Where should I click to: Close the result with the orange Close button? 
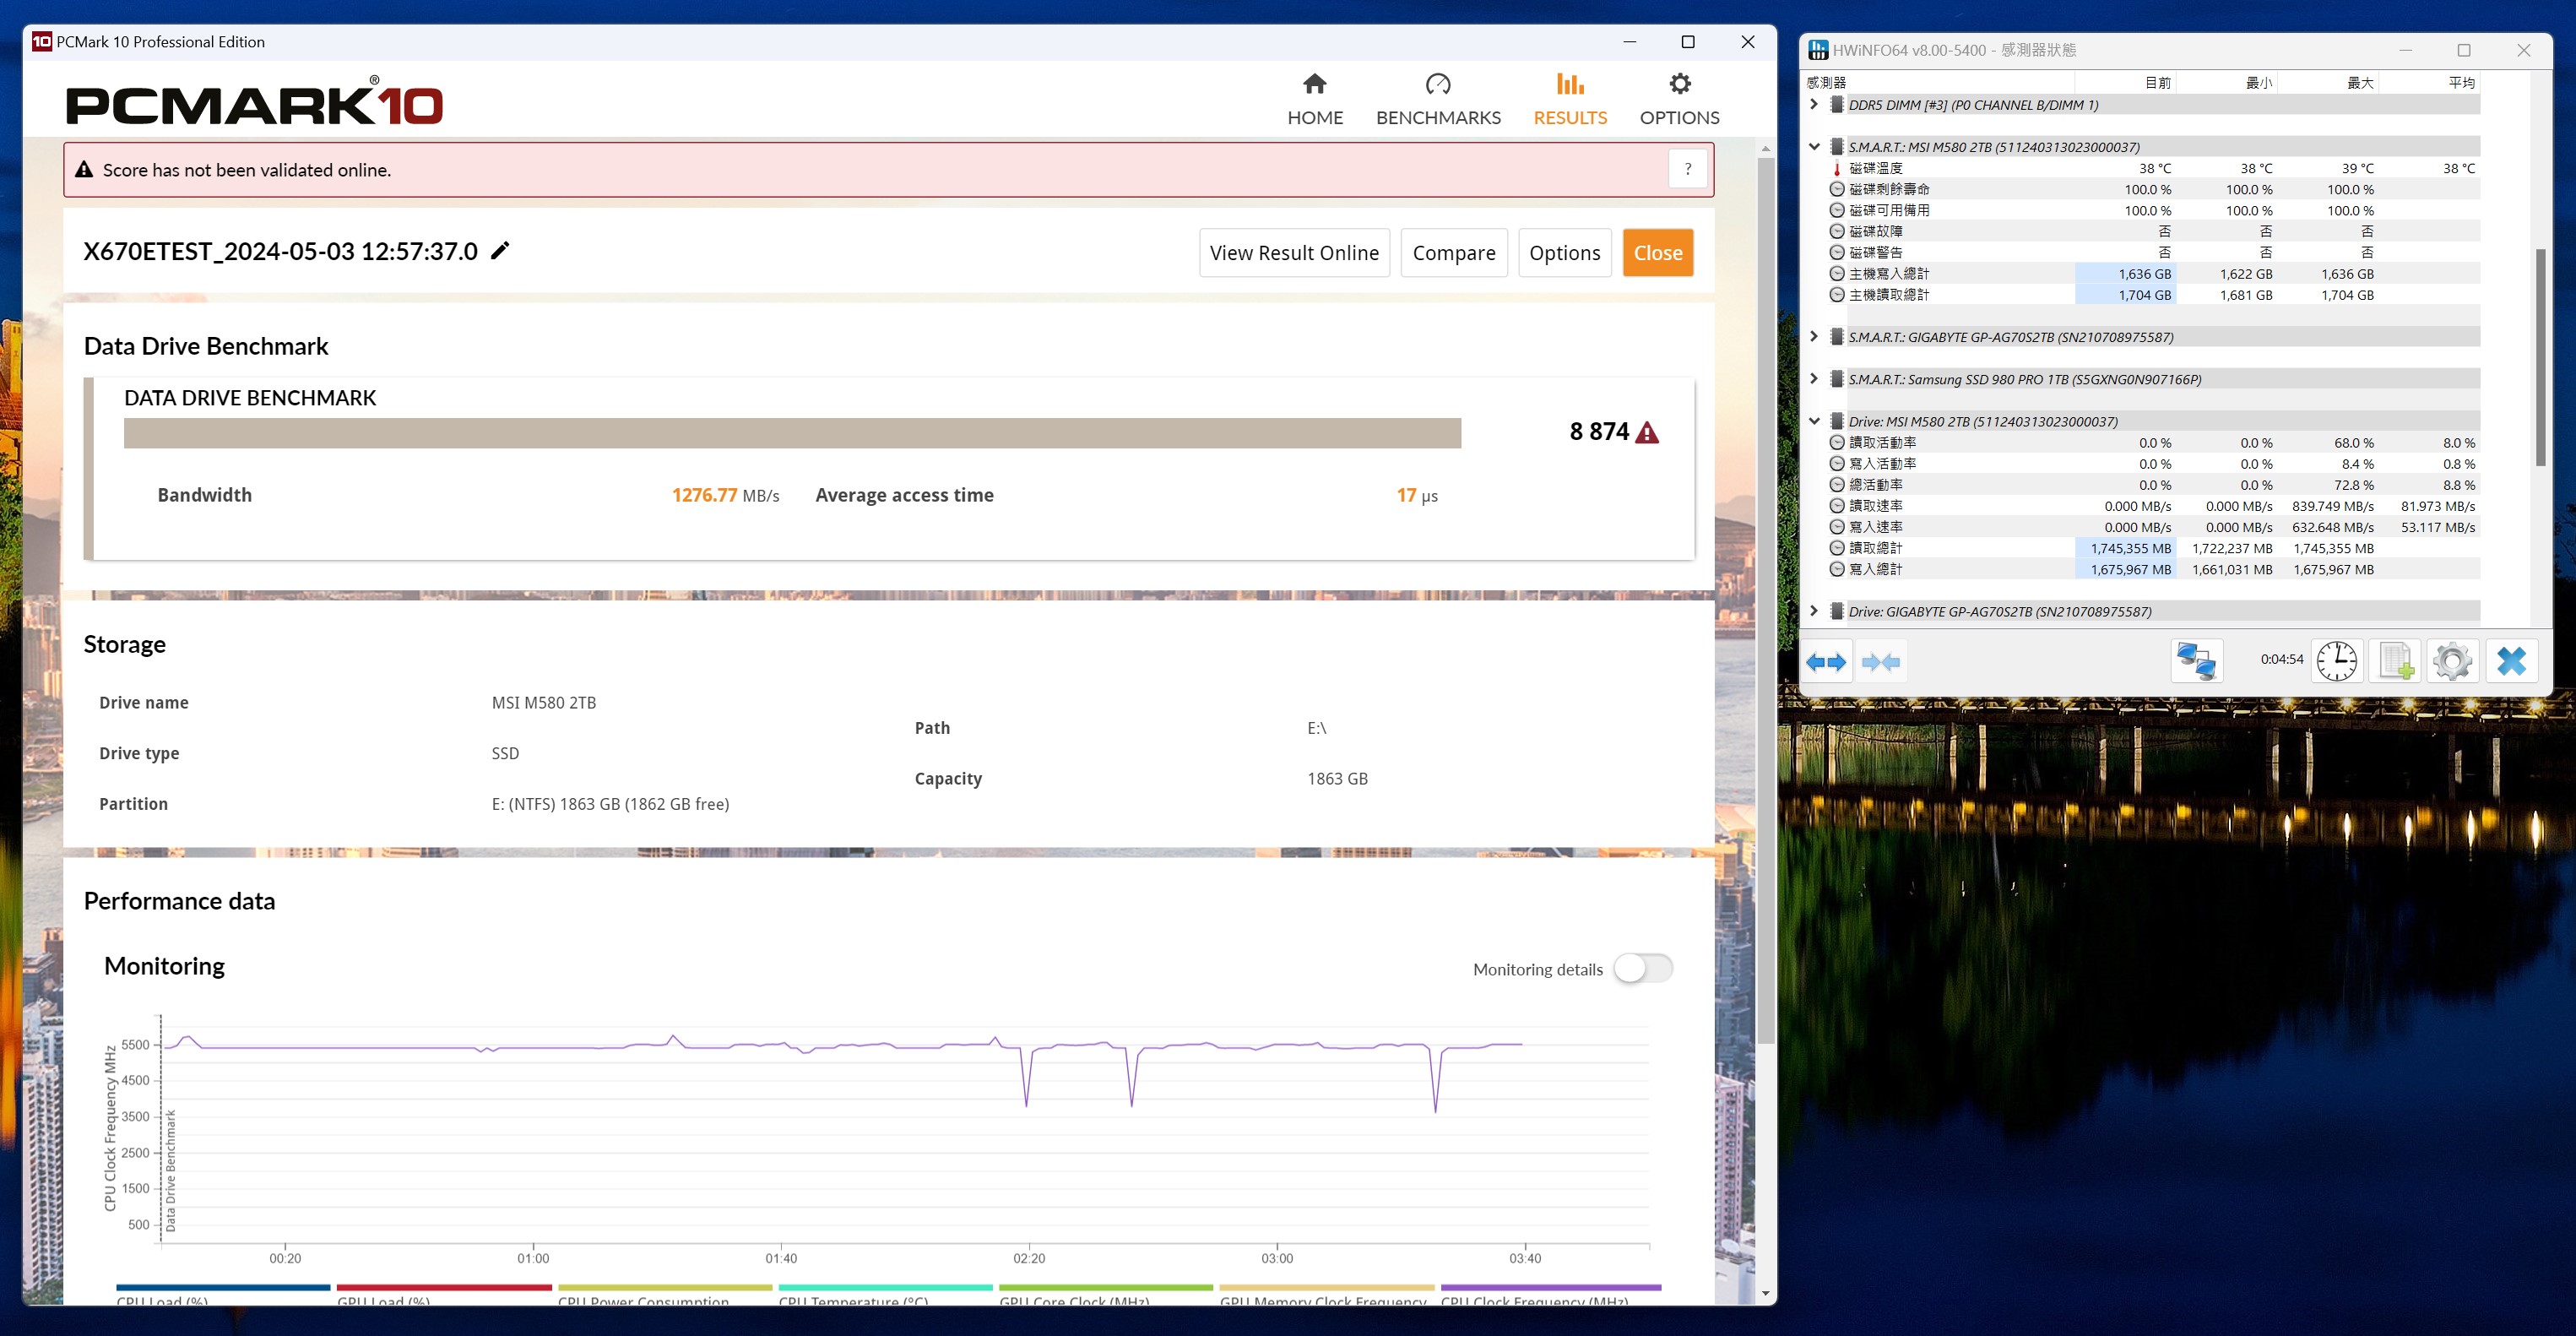[x=1657, y=252]
